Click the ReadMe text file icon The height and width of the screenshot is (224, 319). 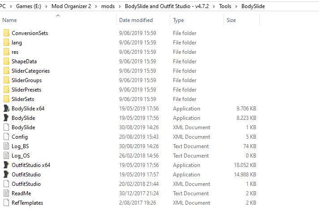pyautogui.click(x=6, y=193)
